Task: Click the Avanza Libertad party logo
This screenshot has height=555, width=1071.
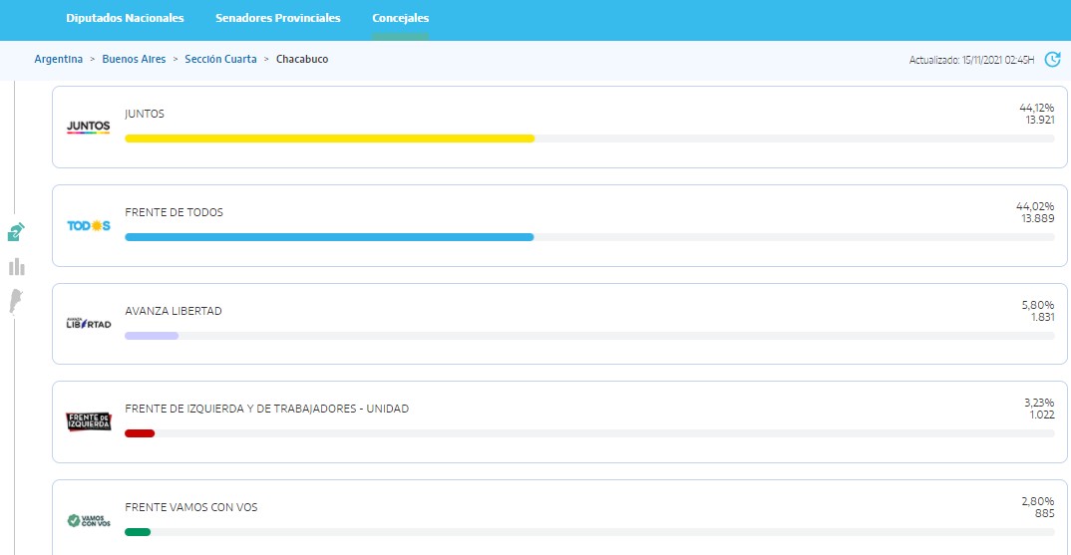Action: click(x=88, y=324)
